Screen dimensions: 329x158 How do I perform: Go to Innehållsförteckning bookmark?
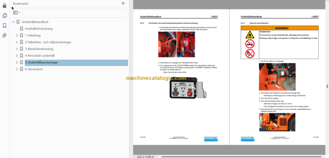39,29
